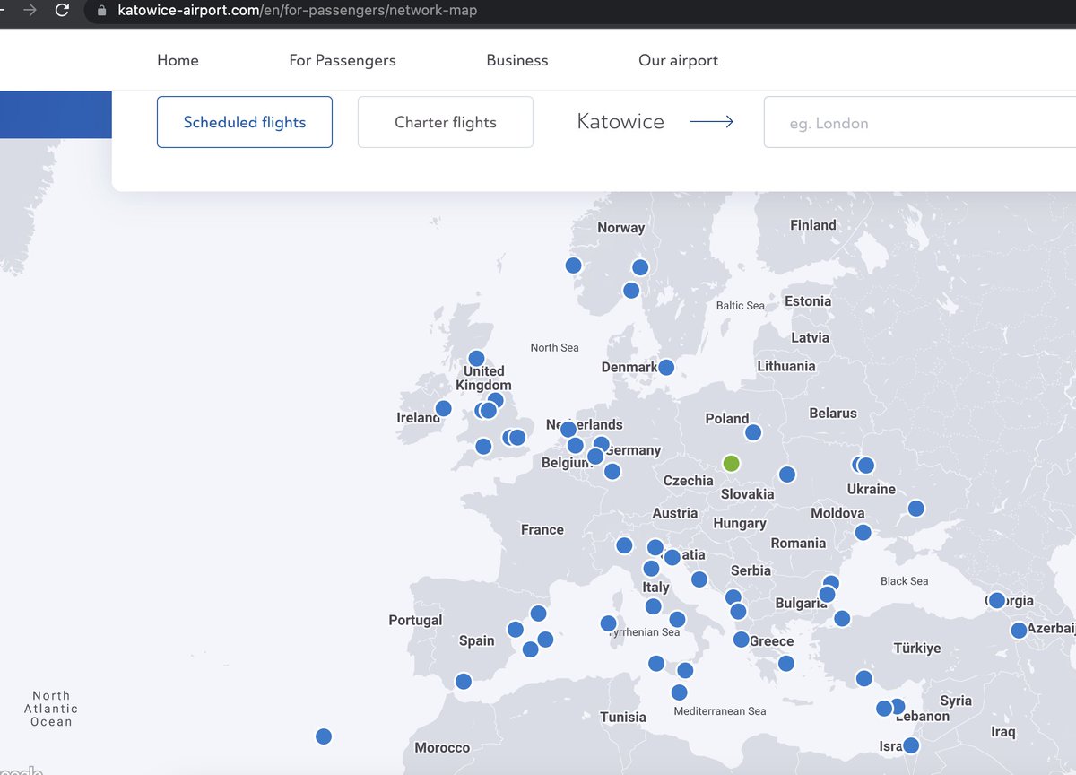This screenshot has width=1076, height=775.
Task: Click the browser forward arrow
Action: click(30, 11)
